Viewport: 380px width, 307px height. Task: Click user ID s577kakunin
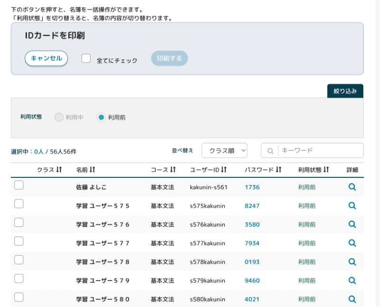tap(208, 243)
